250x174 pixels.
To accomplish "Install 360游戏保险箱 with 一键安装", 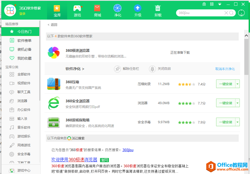I will point(226,122).
